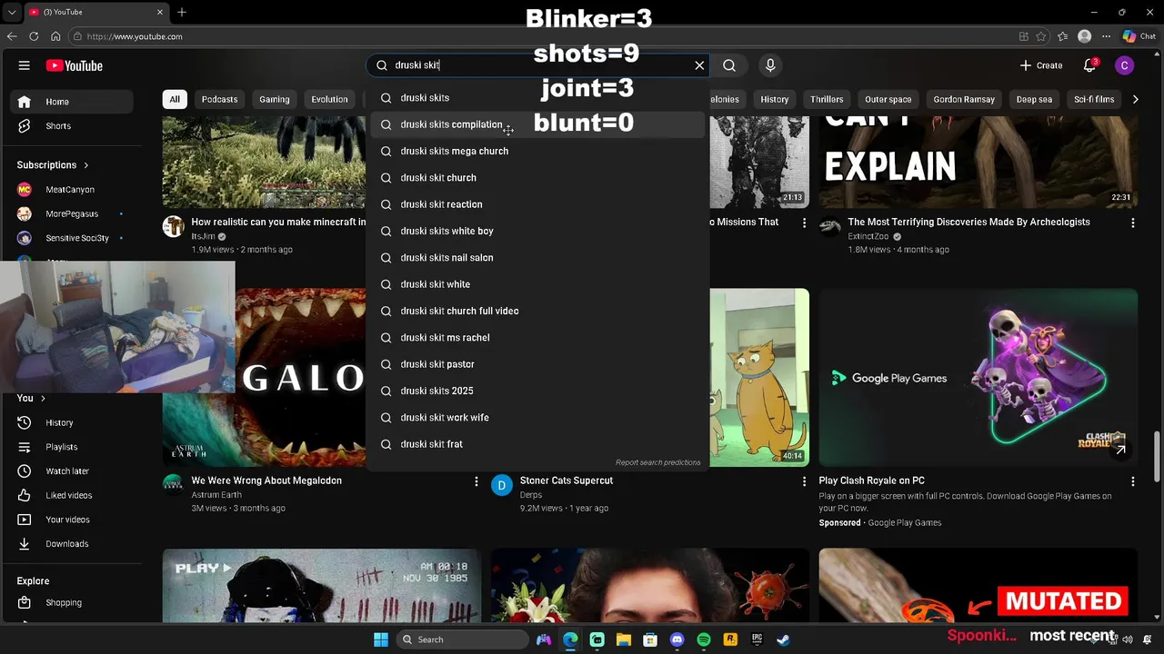Open Steam from the taskbar
Viewport: 1164px width, 654px height.
click(x=783, y=639)
